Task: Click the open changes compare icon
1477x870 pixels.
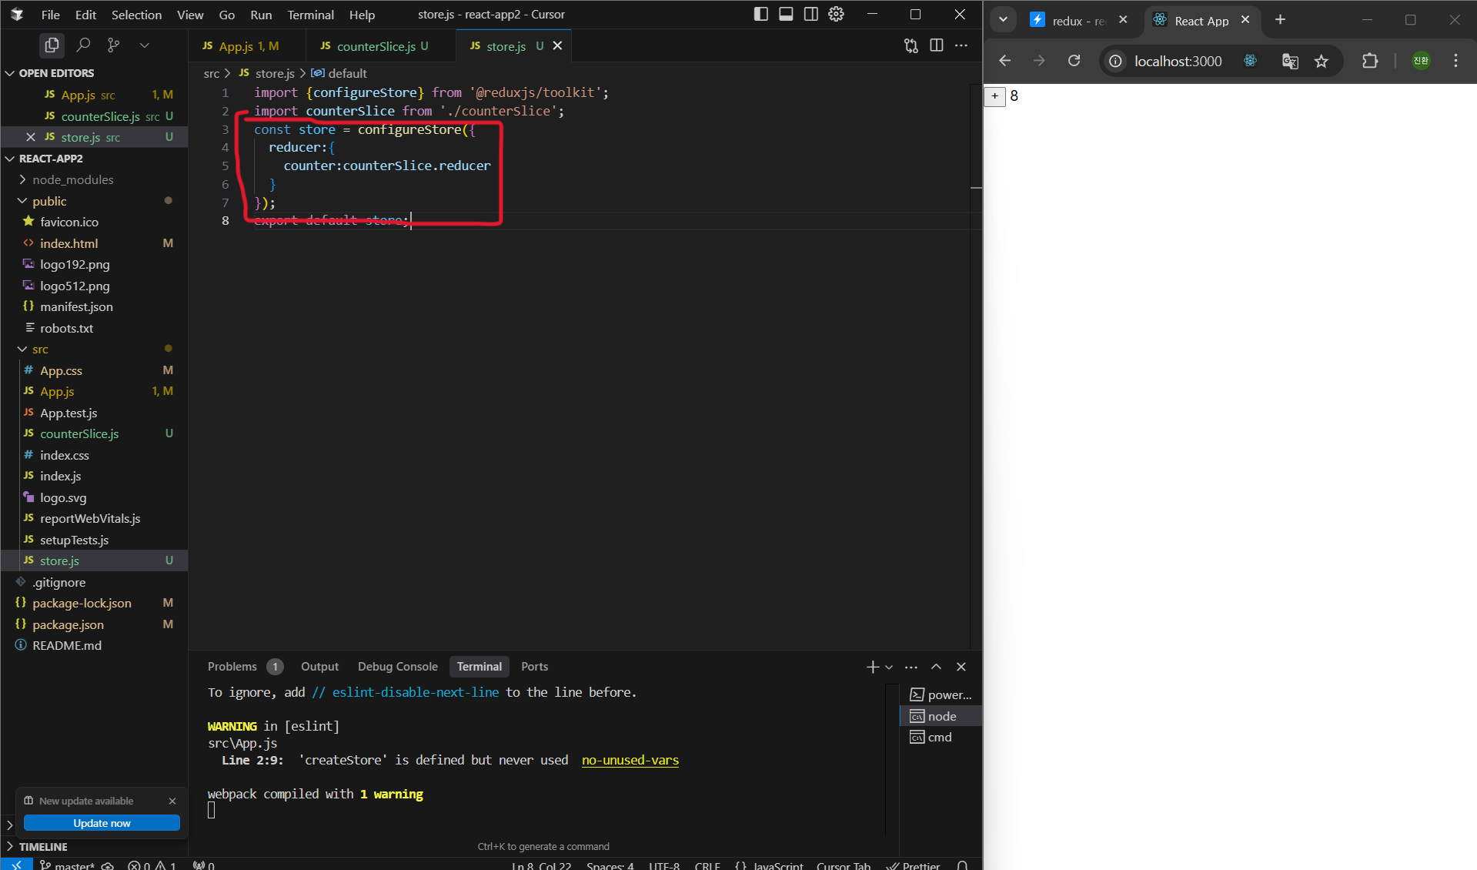Action: coord(911,45)
